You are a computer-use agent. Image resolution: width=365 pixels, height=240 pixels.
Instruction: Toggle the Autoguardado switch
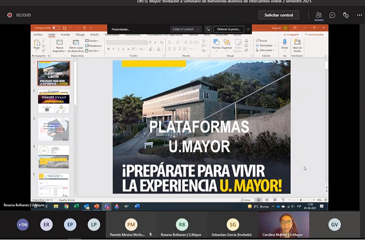56,28
